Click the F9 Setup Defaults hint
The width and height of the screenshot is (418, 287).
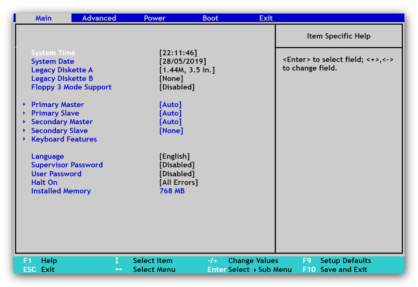336,261
